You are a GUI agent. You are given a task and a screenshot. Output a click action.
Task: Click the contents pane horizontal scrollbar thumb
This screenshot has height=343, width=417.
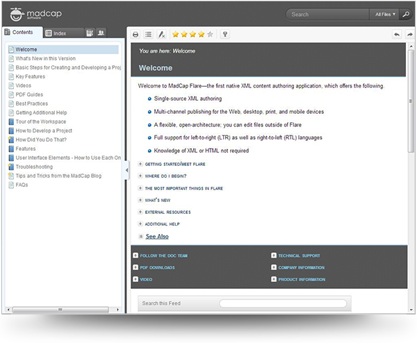tap(60, 310)
